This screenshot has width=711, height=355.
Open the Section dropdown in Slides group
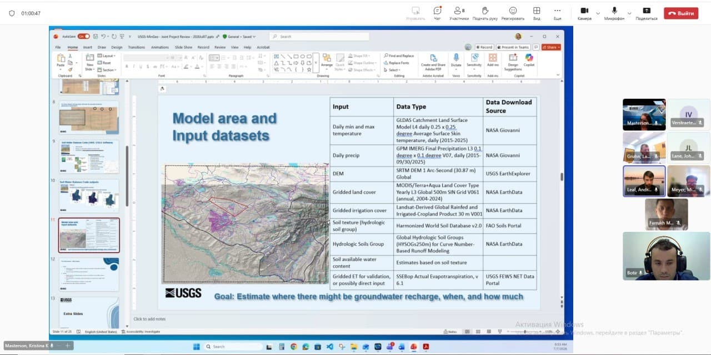click(107, 70)
